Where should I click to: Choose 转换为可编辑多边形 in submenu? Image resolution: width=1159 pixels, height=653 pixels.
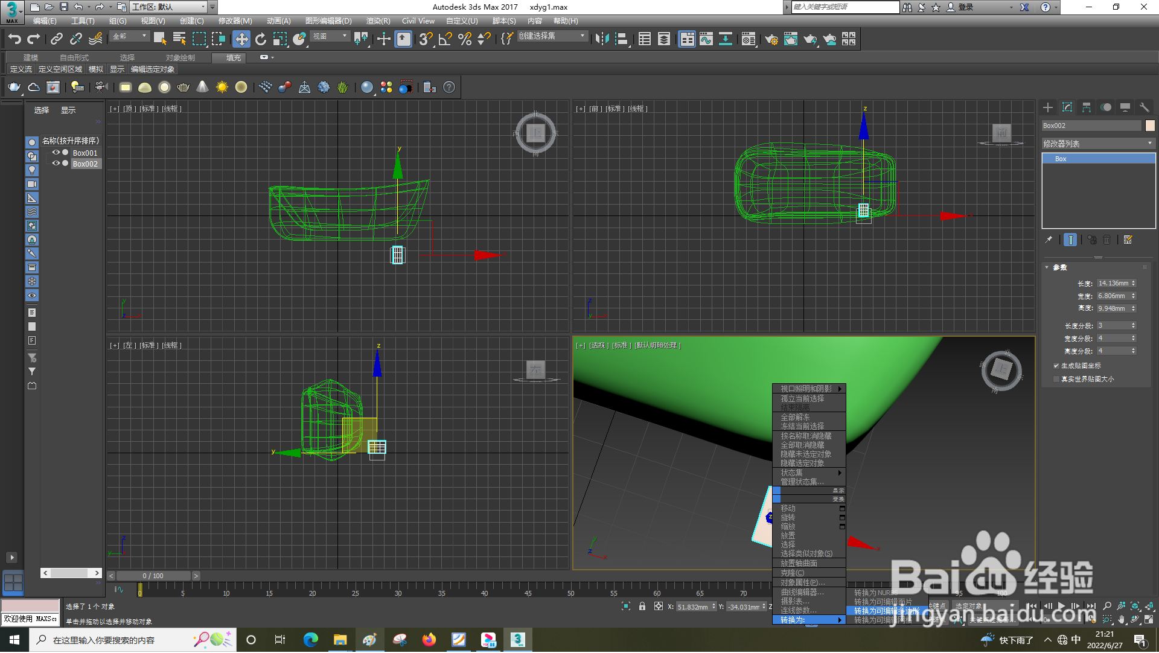pos(886,611)
